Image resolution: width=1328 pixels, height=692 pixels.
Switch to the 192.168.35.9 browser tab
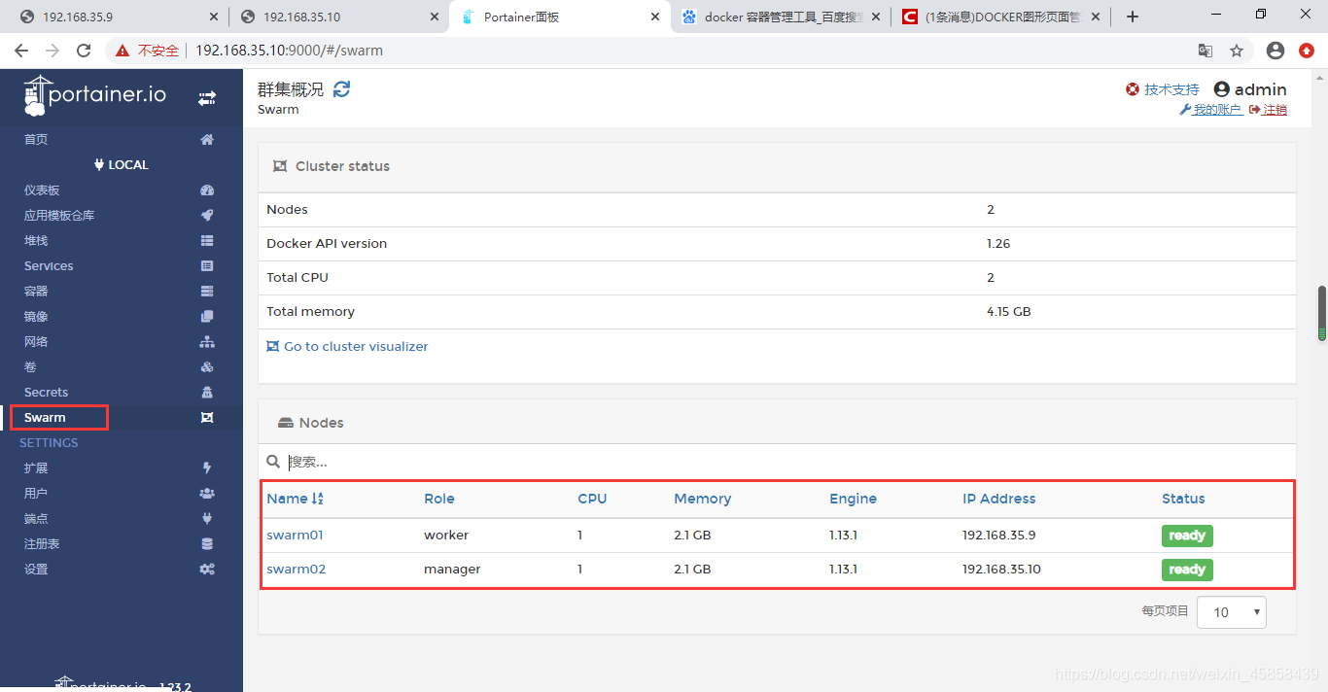[117, 17]
